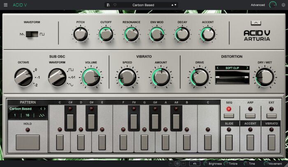The height and width of the screenshot is (167, 288).
Task: Switch on the EXT mode button
Action: (272, 116)
